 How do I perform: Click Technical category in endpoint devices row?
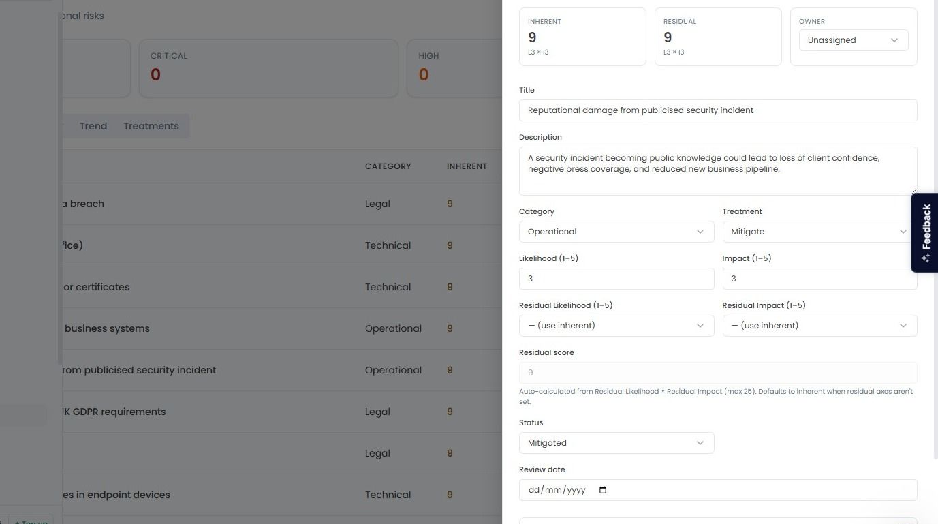tap(388, 495)
